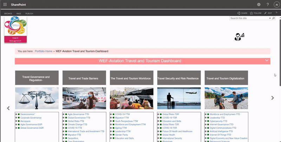This screenshot has width=281, height=142.
Task: Open the Geoeconomics link
Action: click(28, 114)
